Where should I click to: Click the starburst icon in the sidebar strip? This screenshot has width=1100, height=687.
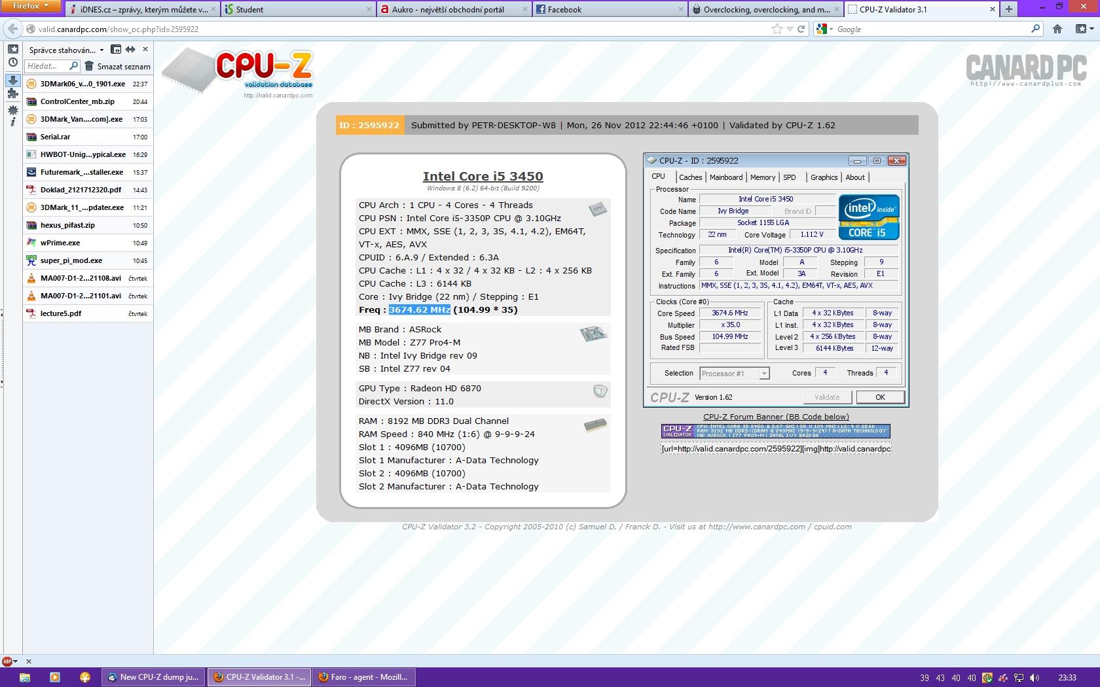(x=12, y=109)
